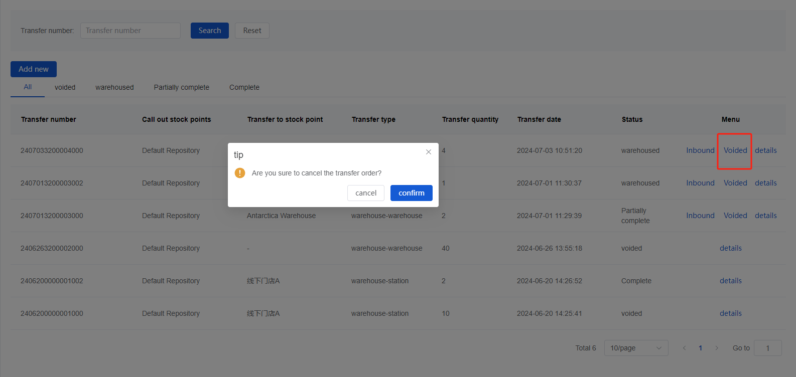Close the tip dialog with X icon
This screenshot has height=377, width=796.
tap(429, 152)
